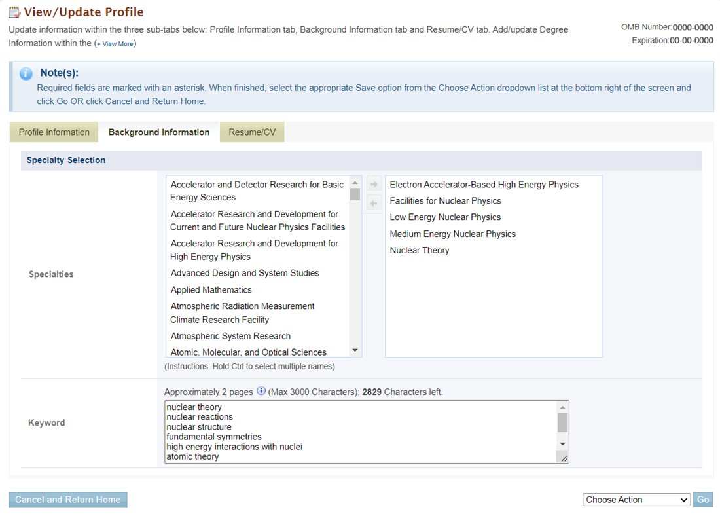Click the specialties list scroll up arrow
The image size is (720, 516).
coord(355,183)
